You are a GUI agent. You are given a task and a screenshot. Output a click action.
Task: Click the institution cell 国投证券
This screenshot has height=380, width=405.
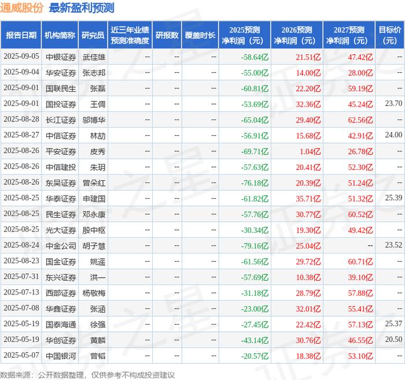(61, 104)
